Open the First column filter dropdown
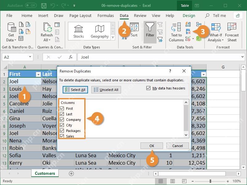 pos(38,74)
